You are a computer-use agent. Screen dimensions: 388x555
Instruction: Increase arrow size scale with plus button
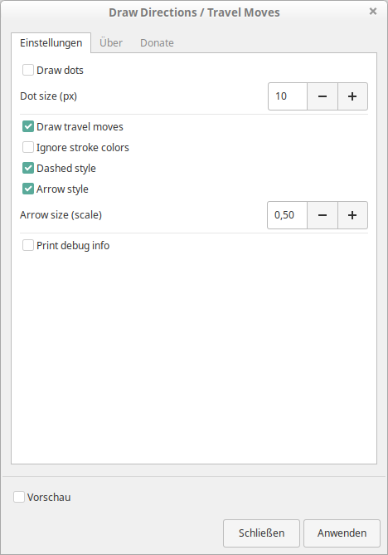click(352, 215)
